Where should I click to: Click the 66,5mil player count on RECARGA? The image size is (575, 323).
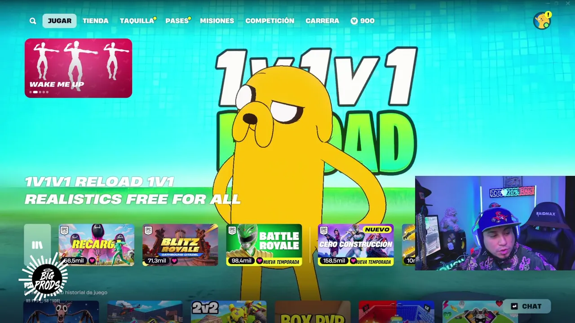[x=74, y=261]
